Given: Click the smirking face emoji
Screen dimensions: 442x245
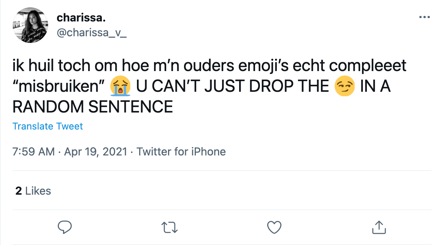Looking at the screenshot, I should coord(344,87).
